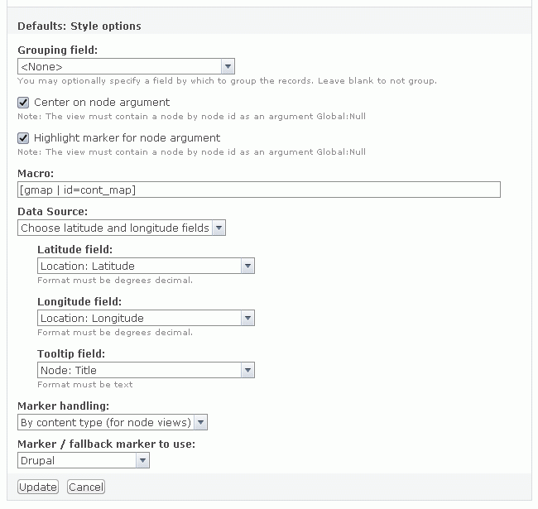Image resolution: width=538 pixels, height=509 pixels.
Task: Open the fallback marker dropdown showing Drupal
Action: point(84,460)
